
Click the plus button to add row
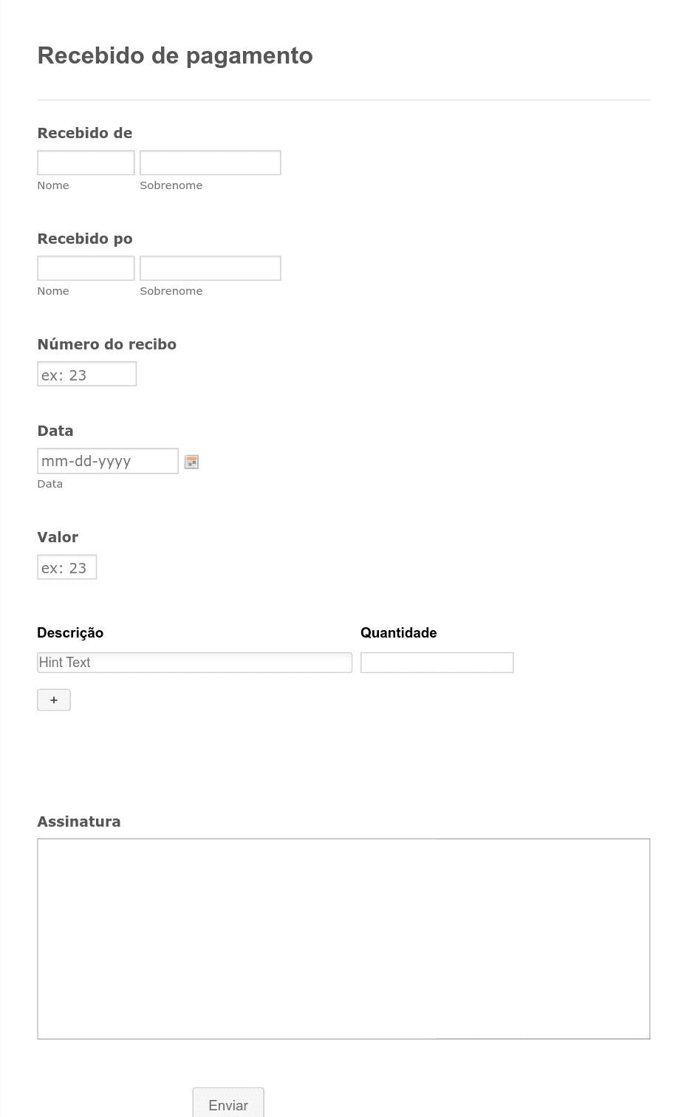[54, 700]
